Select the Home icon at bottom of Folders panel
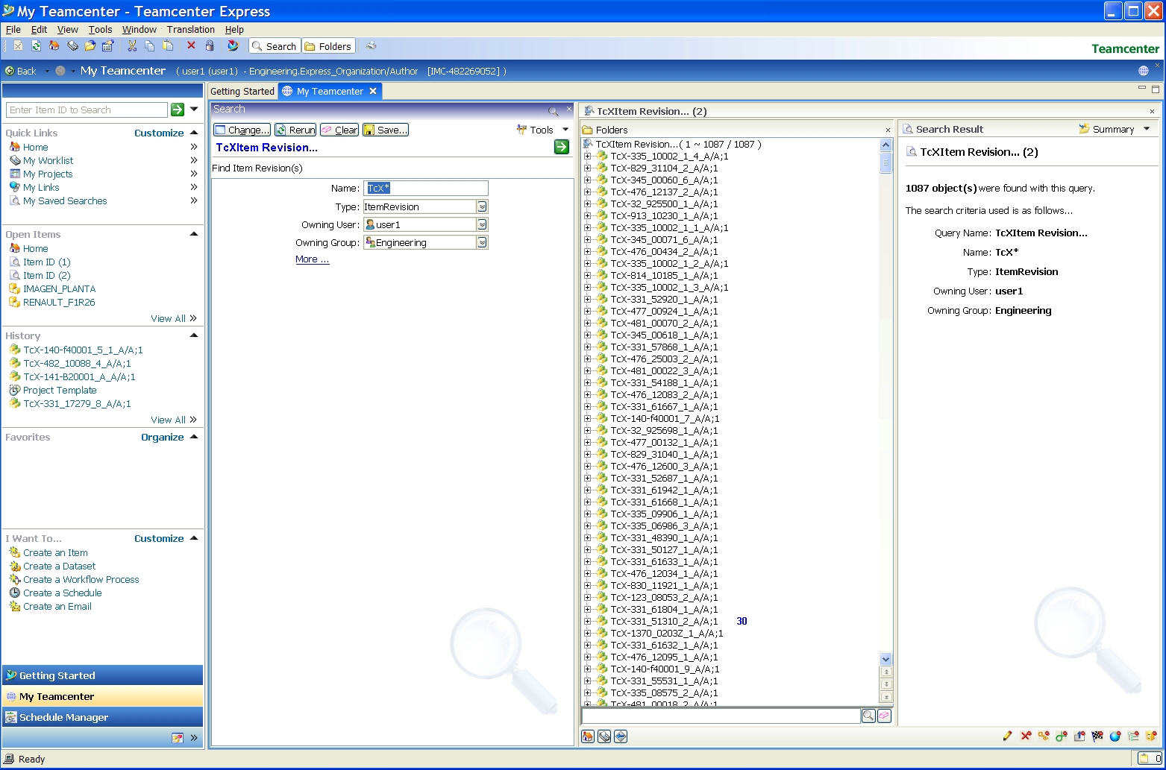 (x=588, y=736)
